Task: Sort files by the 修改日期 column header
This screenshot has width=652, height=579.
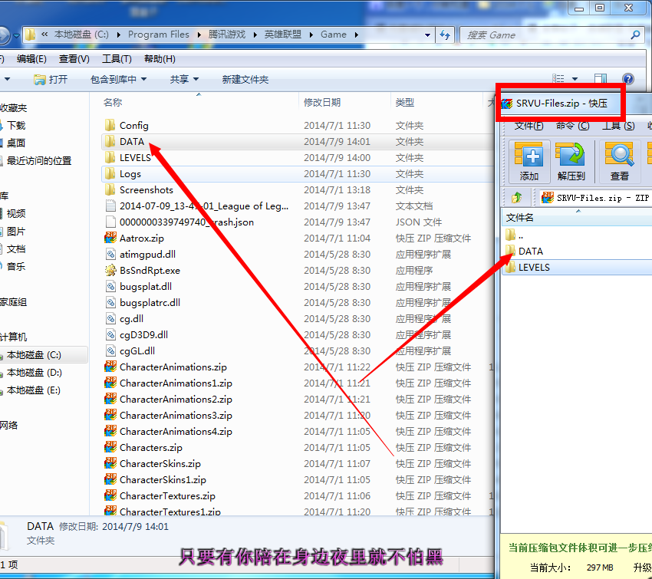Action: (x=322, y=102)
